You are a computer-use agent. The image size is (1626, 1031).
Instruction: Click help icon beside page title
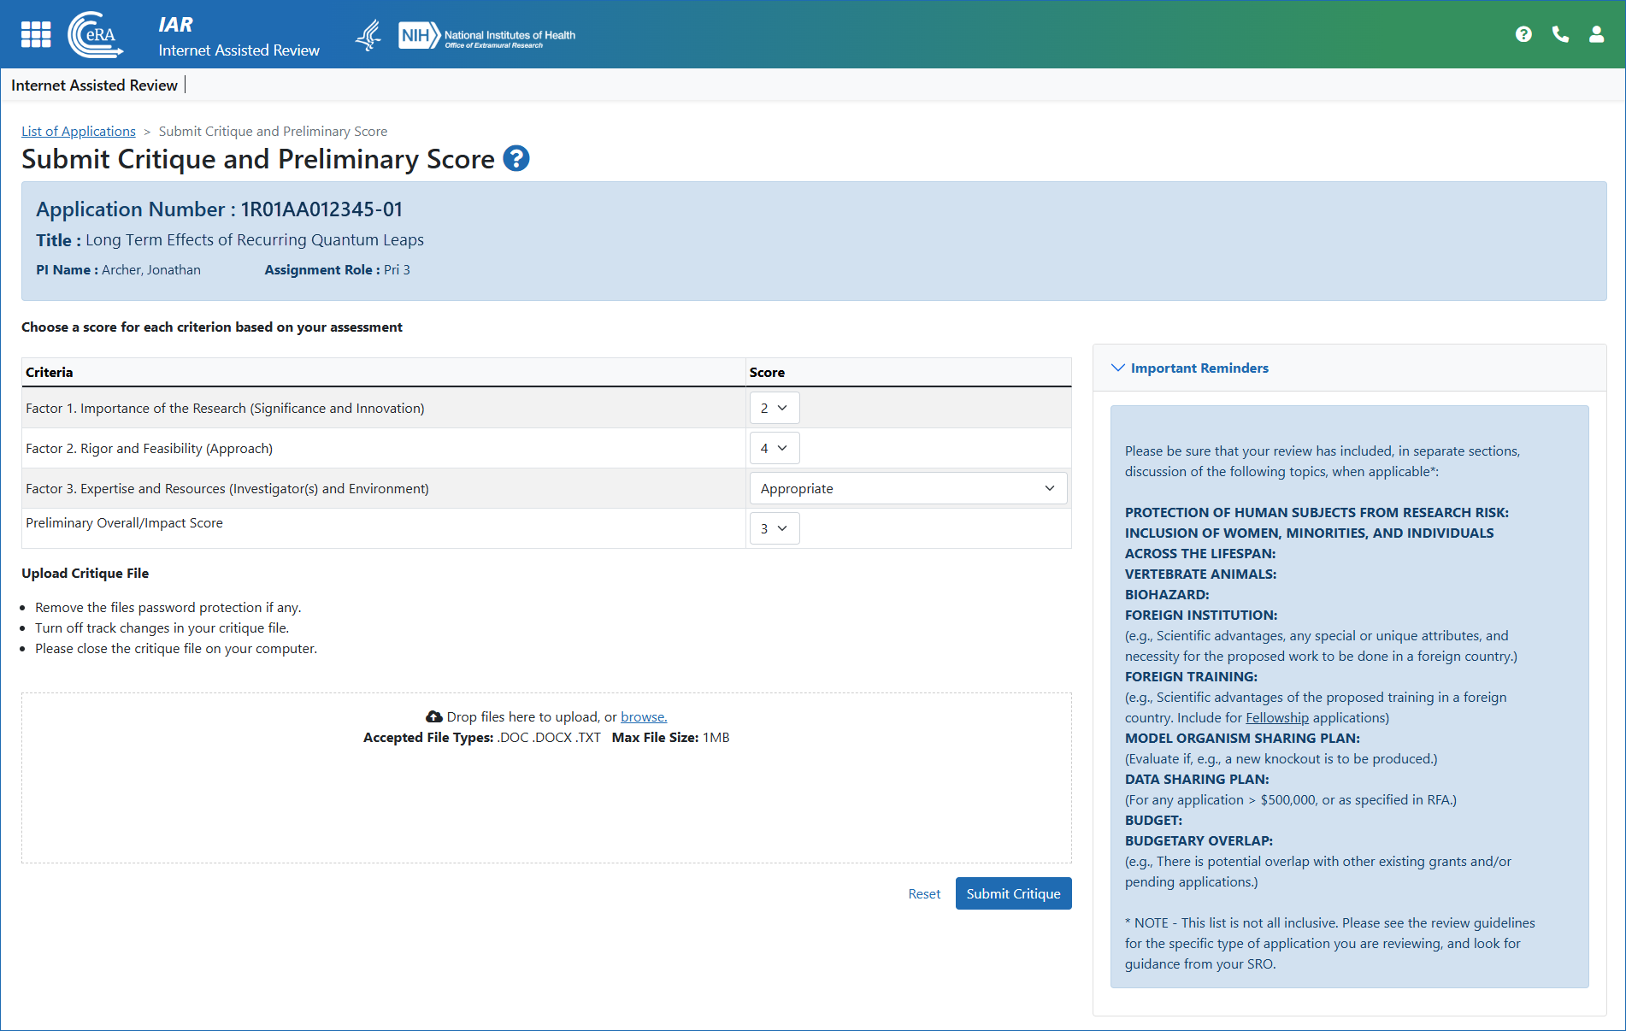click(x=516, y=159)
